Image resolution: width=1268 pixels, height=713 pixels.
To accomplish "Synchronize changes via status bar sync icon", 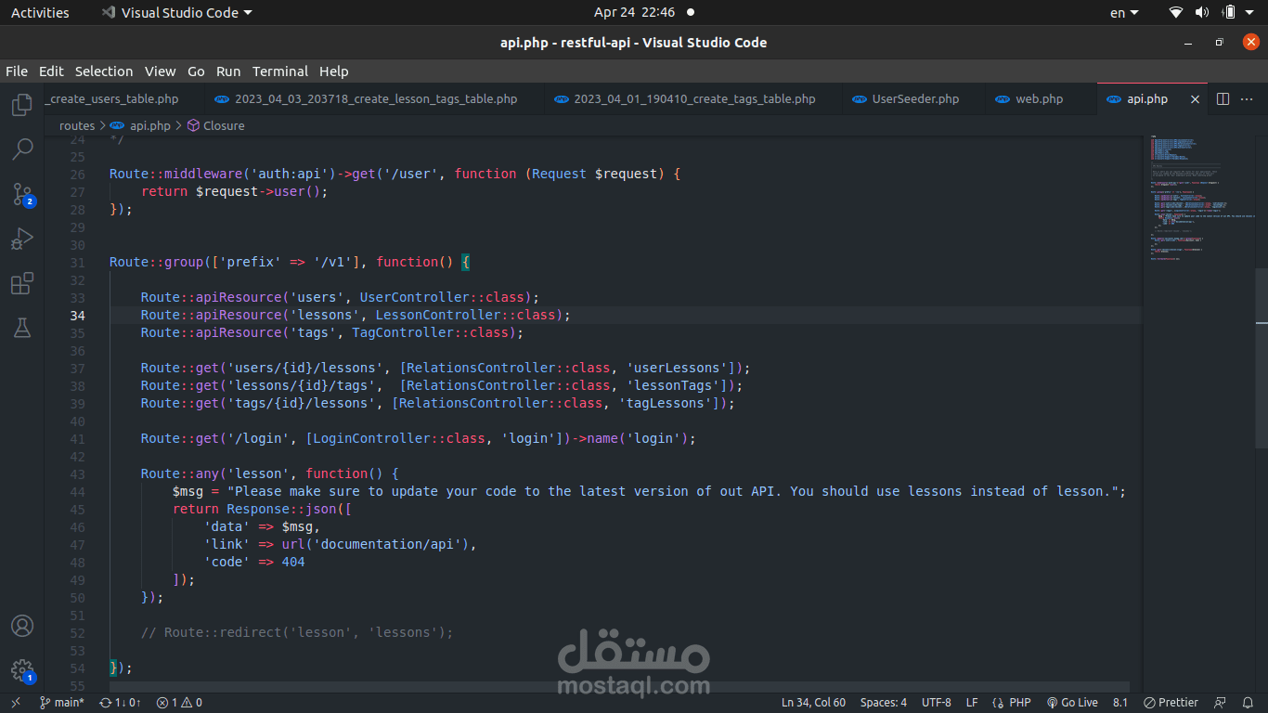I will pos(120,703).
